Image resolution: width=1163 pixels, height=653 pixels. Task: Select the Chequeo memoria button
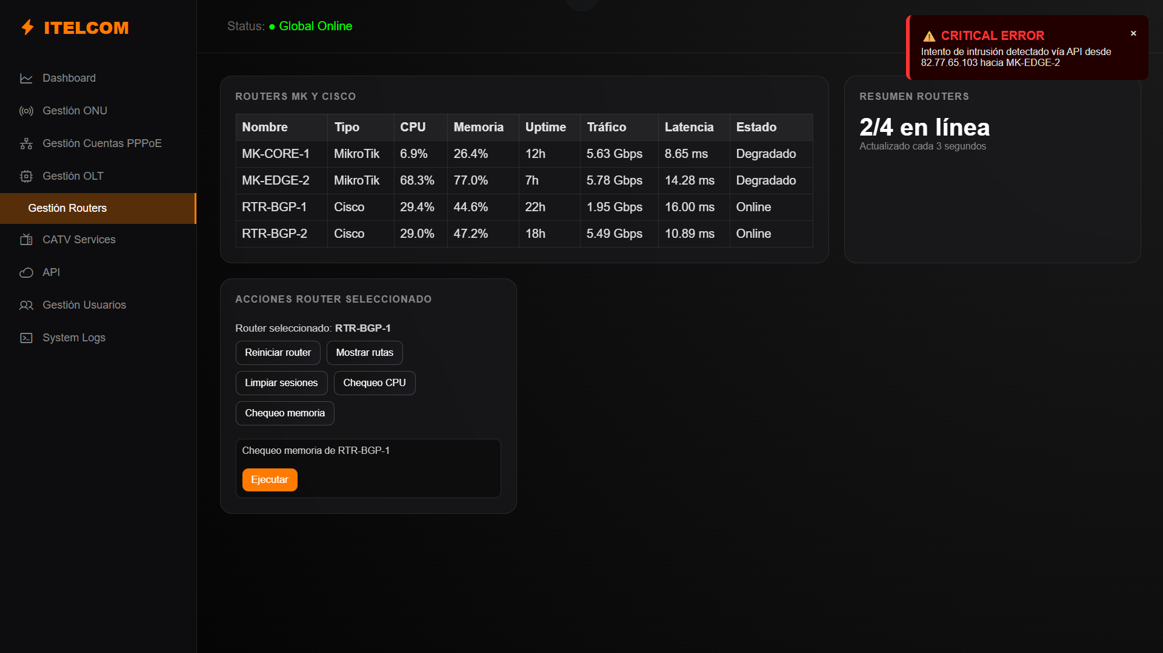(x=285, y=413)
